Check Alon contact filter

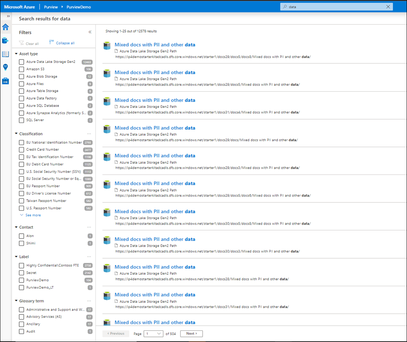(x=22, y=236)
